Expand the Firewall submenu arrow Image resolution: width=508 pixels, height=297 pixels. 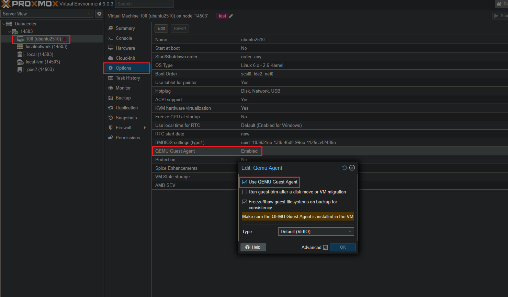[x=145, y=128]
